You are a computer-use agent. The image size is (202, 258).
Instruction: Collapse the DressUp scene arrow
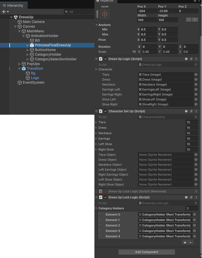(11, 17)
